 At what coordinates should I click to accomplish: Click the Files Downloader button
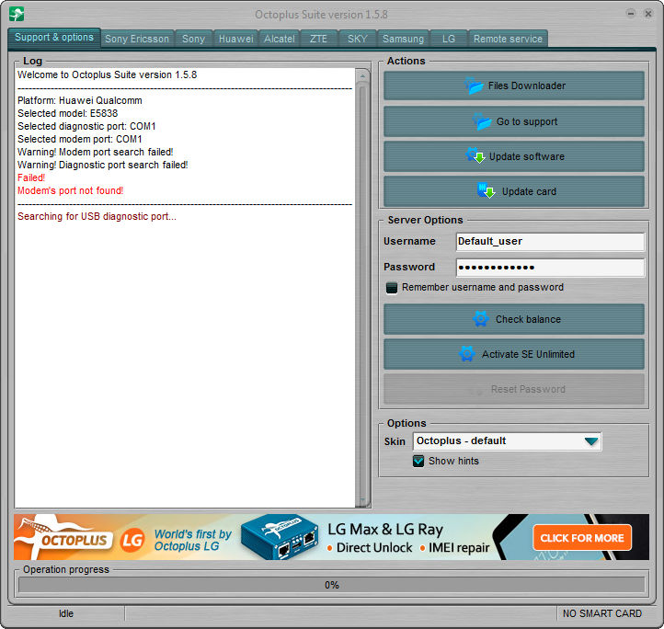[514, 86]
